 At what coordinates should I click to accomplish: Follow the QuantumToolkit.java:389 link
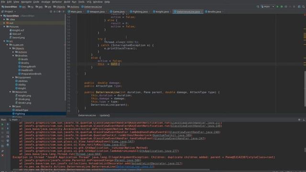[x=172, y=135]
